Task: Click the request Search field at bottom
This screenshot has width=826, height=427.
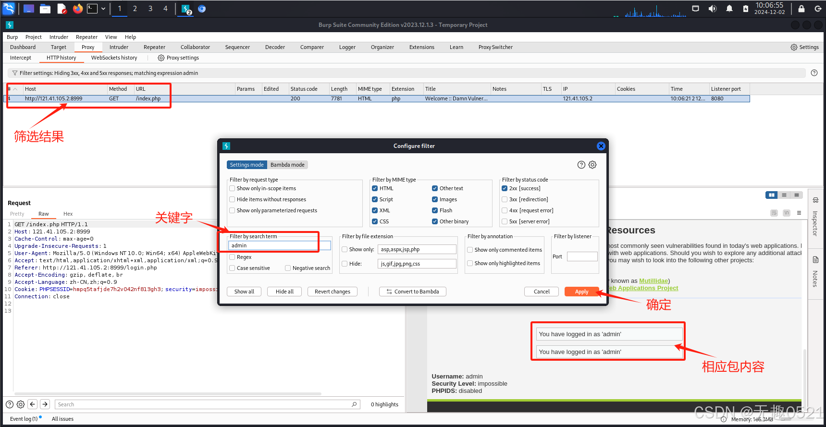Action: 208,404
